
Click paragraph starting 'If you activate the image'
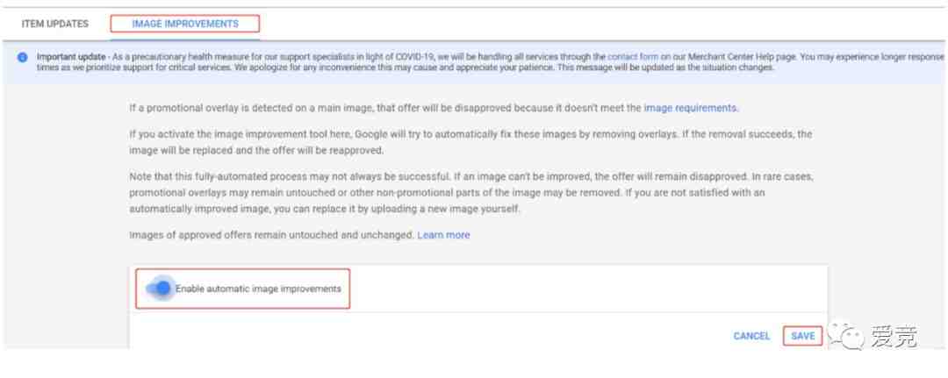470,142
